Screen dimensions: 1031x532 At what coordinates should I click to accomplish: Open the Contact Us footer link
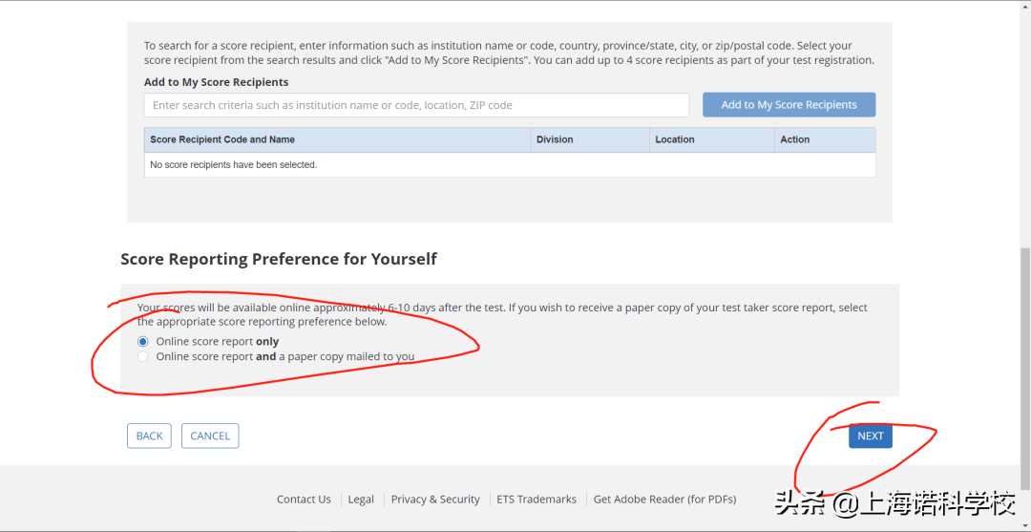point(304,500)
